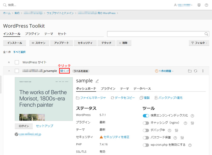Open the three-dot menu for the site
Image resolution: width=212 pixels, height=155 pixels.
203,71
